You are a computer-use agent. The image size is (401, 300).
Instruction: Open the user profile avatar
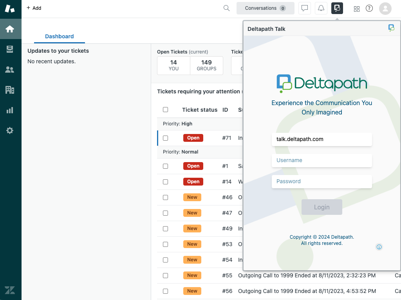click(x=385, y=8)
